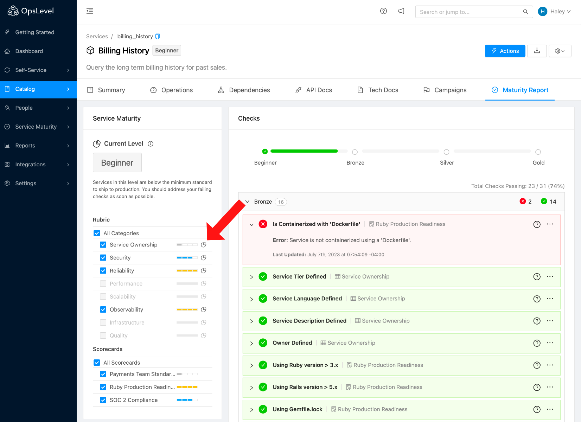
Task: Uncheck the Reliability category
Action: (x=103, y=271)
